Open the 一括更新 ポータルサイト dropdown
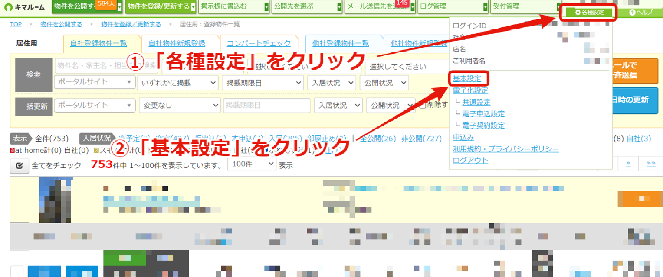The height and width of the screenshot is (277, 663). tap(95, 106)
